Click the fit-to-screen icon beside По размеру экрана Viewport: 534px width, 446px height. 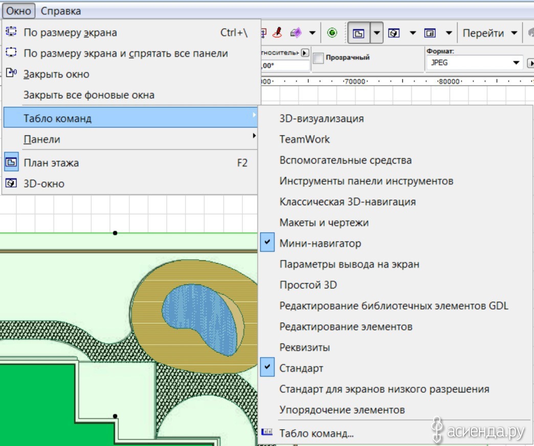tap(11, 31)
